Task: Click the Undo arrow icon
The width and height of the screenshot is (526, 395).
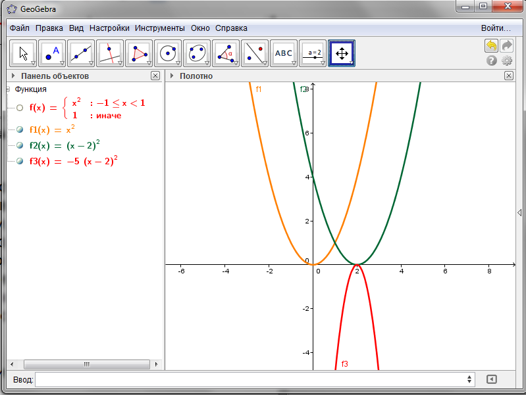Action: pos(492,45)
